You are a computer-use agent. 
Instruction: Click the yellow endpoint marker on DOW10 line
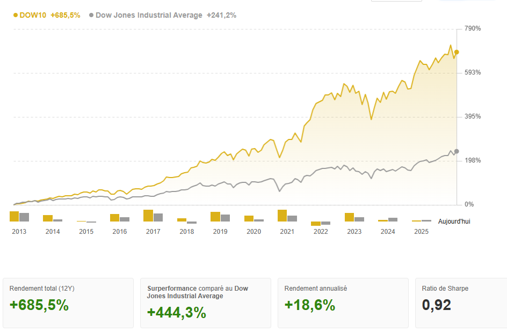click(457, 52)
